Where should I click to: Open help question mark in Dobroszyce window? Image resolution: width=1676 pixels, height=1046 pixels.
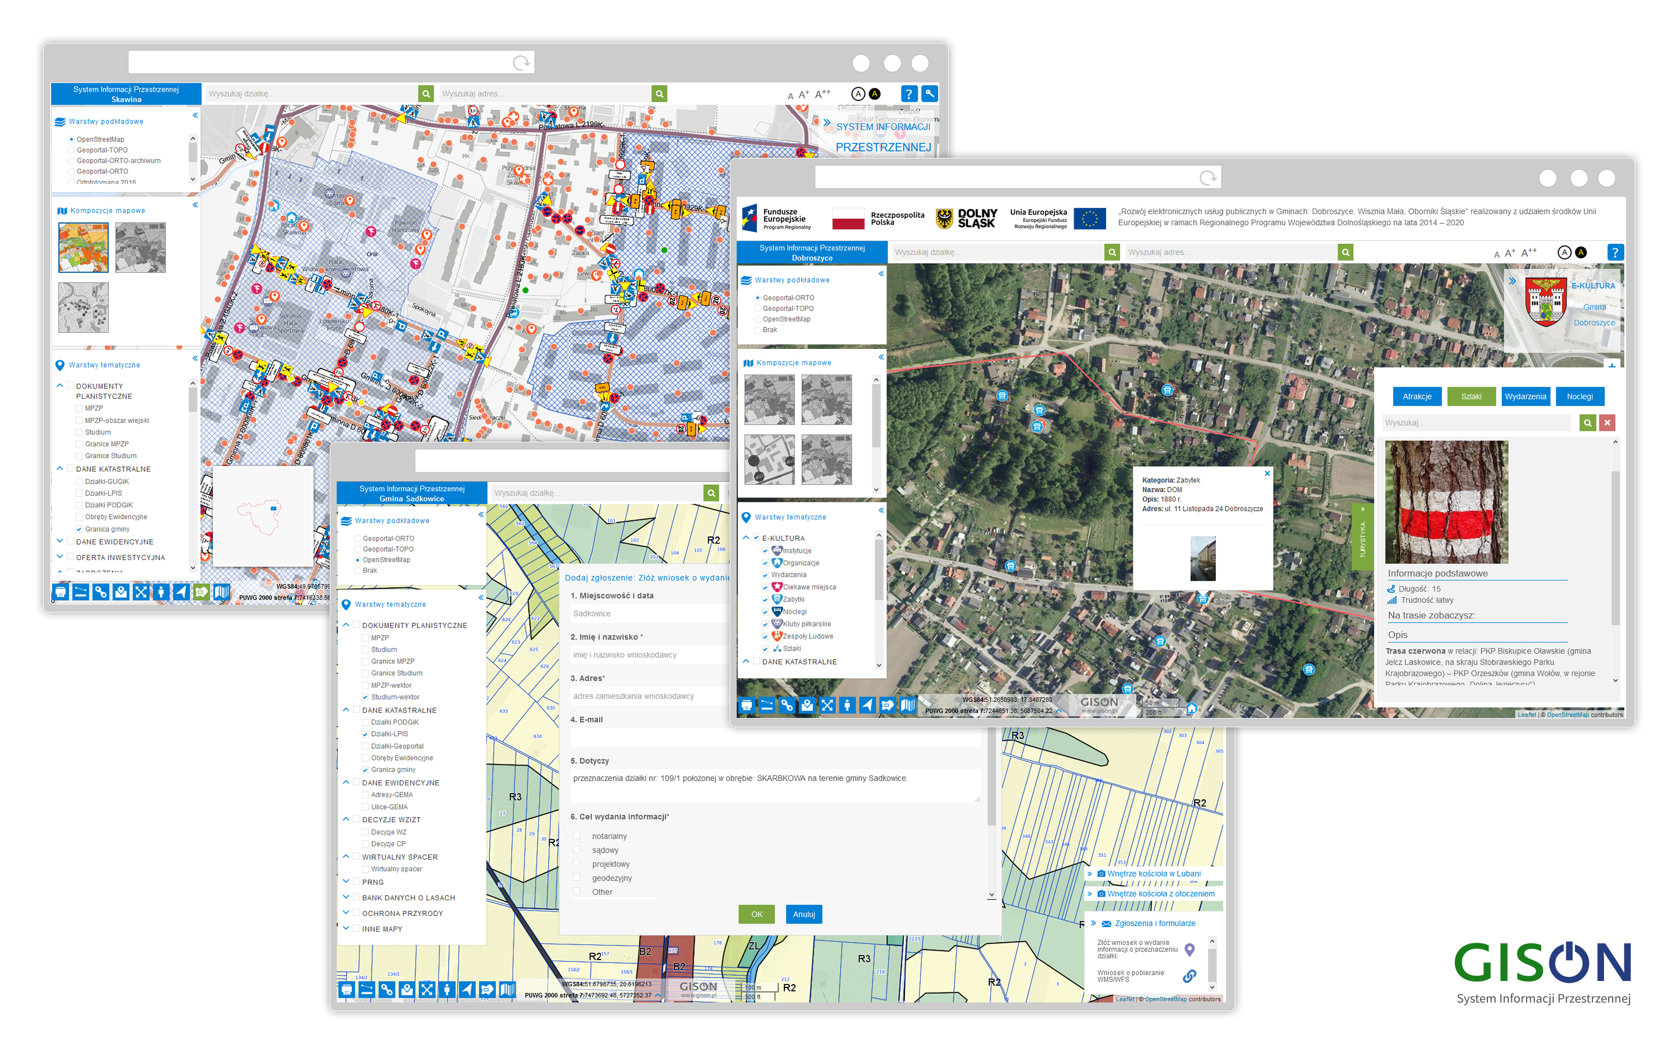(1615, 253)
